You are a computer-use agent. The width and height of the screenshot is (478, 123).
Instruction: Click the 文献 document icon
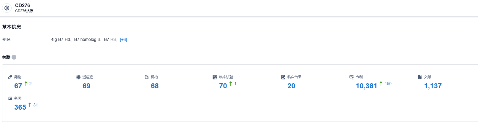coord(420,77)
